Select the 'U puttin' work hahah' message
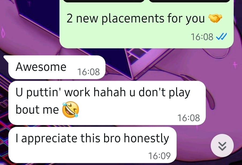Screen dimensions: 242x165 click(x=107, y=103)
